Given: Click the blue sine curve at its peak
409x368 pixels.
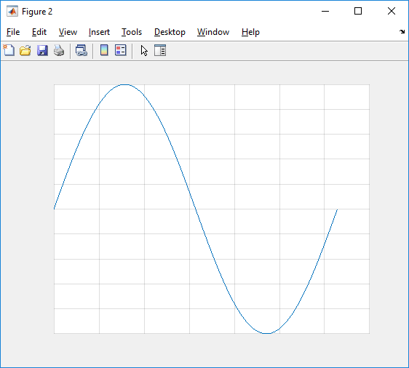Looking at the screenshot, I should (x=124, y=84).
